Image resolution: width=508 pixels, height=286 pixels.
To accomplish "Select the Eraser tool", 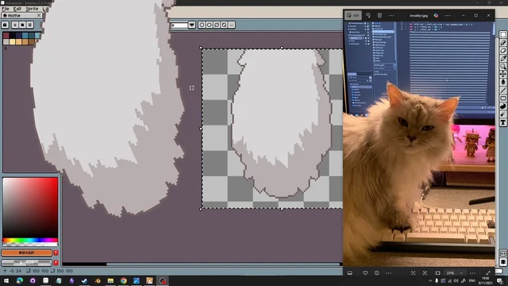I will [x=502, y=51].
